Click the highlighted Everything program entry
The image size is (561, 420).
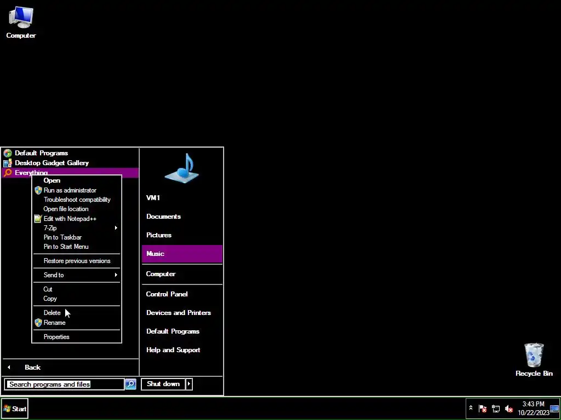[x=71, y=172]
